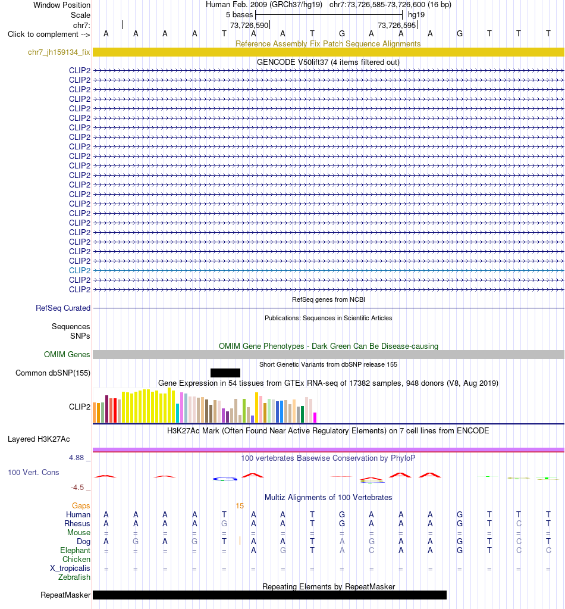Click the Layered H3K27Ac label
This screenshot has height=609, width=565.
click(39, 439)
